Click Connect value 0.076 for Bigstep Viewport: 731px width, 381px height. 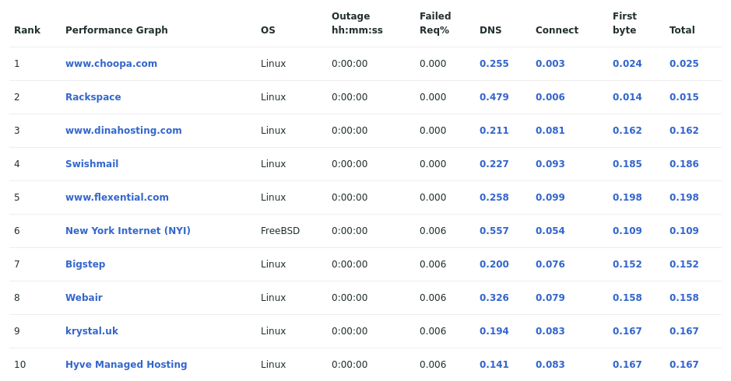[x=550, y=264]
